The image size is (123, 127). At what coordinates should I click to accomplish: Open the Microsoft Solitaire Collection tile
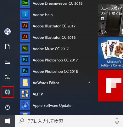click(x=110, y=53)
